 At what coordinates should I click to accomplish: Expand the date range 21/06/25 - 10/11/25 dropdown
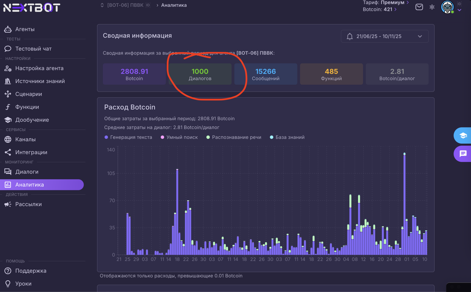(384, 36)
